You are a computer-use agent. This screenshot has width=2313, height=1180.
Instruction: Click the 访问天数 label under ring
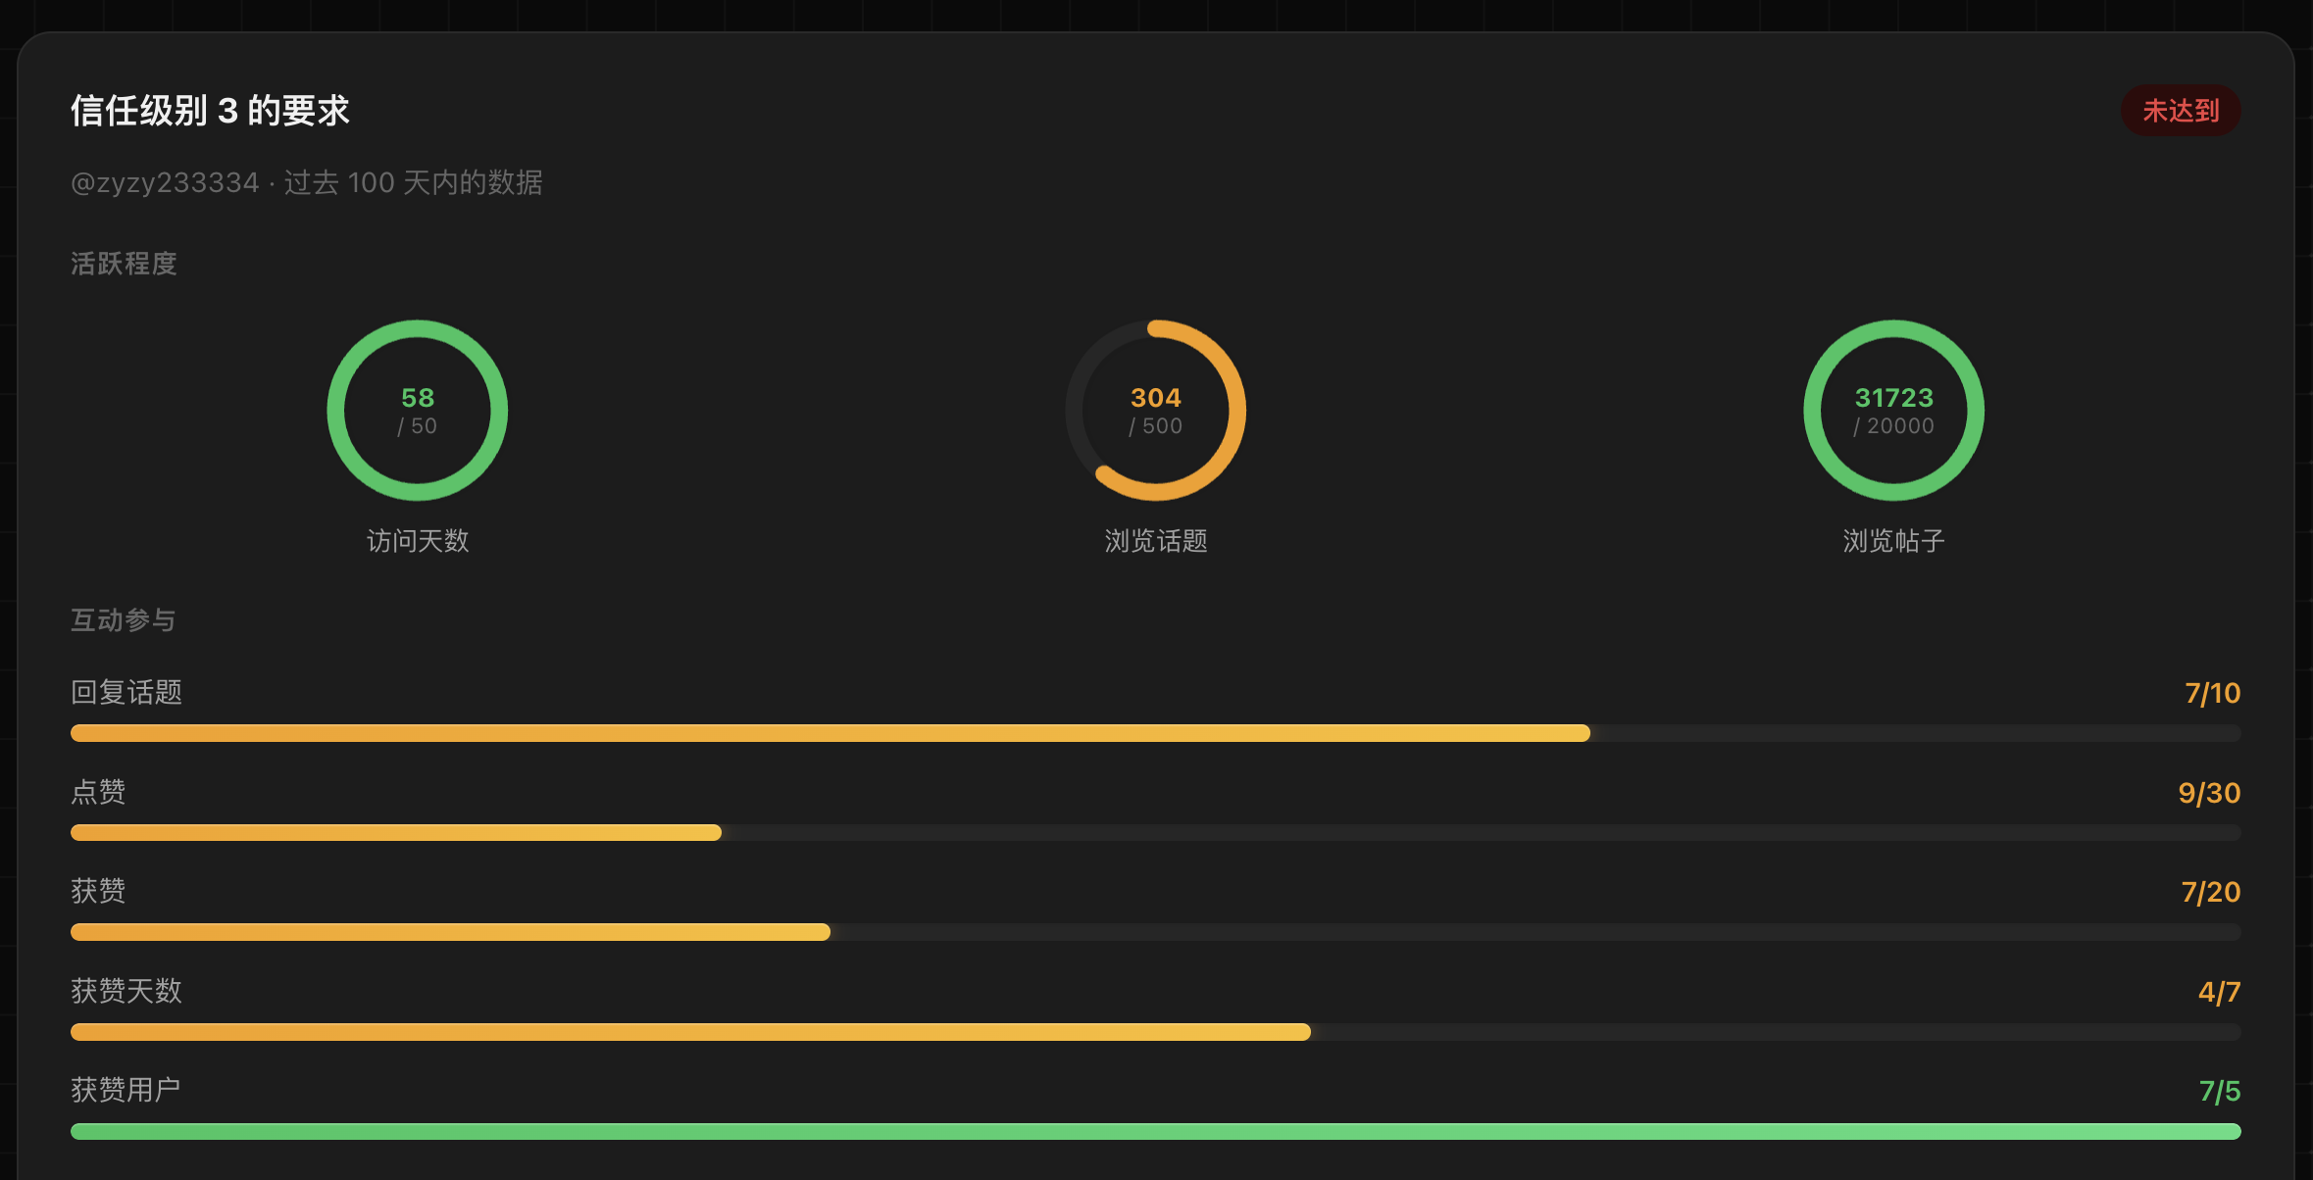(418, 541)
